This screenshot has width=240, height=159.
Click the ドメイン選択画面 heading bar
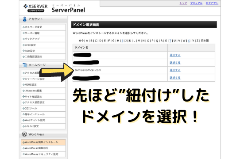coord(144,25)
